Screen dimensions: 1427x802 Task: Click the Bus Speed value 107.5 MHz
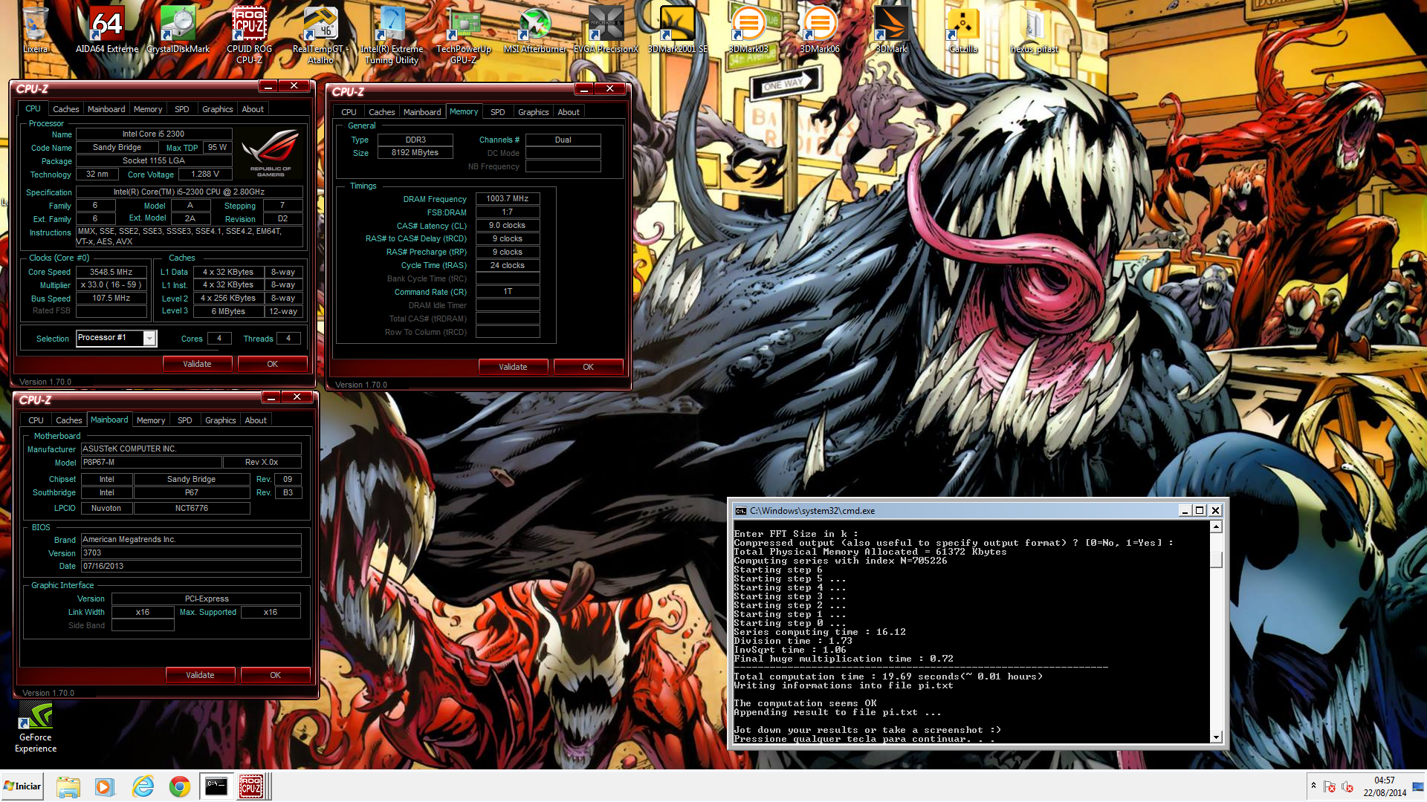(x=111, y=298)
